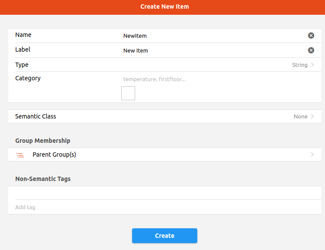Click the Create New Item title bar
The width and height of the screenshot is (325, 250).
pos(164,7)
